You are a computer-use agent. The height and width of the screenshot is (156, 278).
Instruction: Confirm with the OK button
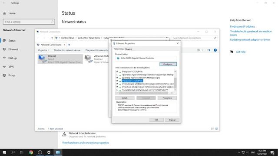[156, 120]
